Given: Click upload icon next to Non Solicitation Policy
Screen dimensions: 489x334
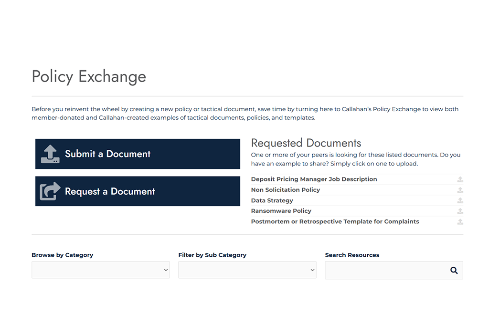Looking at the screenshot, I should (x=460, y=190).
